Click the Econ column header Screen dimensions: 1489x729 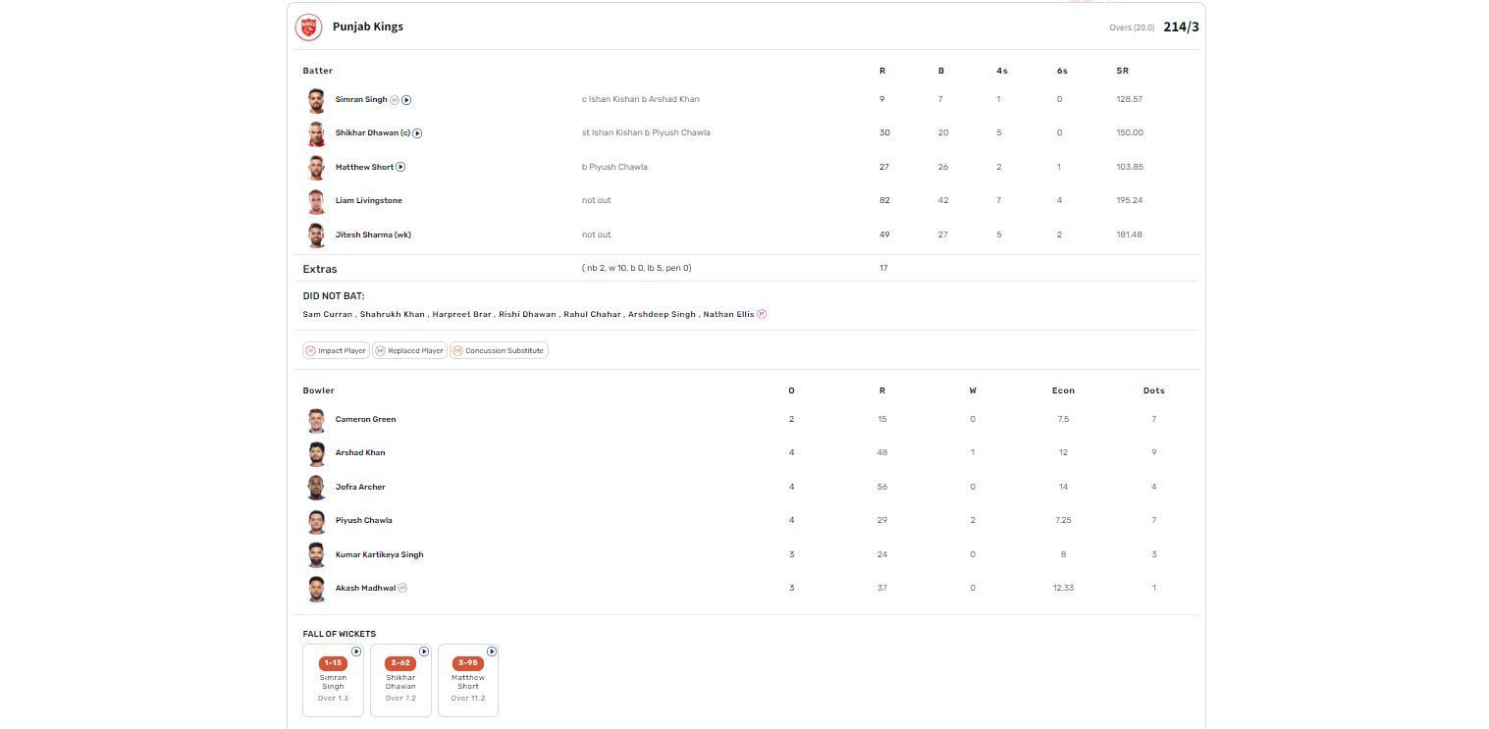coord(1063,391)
